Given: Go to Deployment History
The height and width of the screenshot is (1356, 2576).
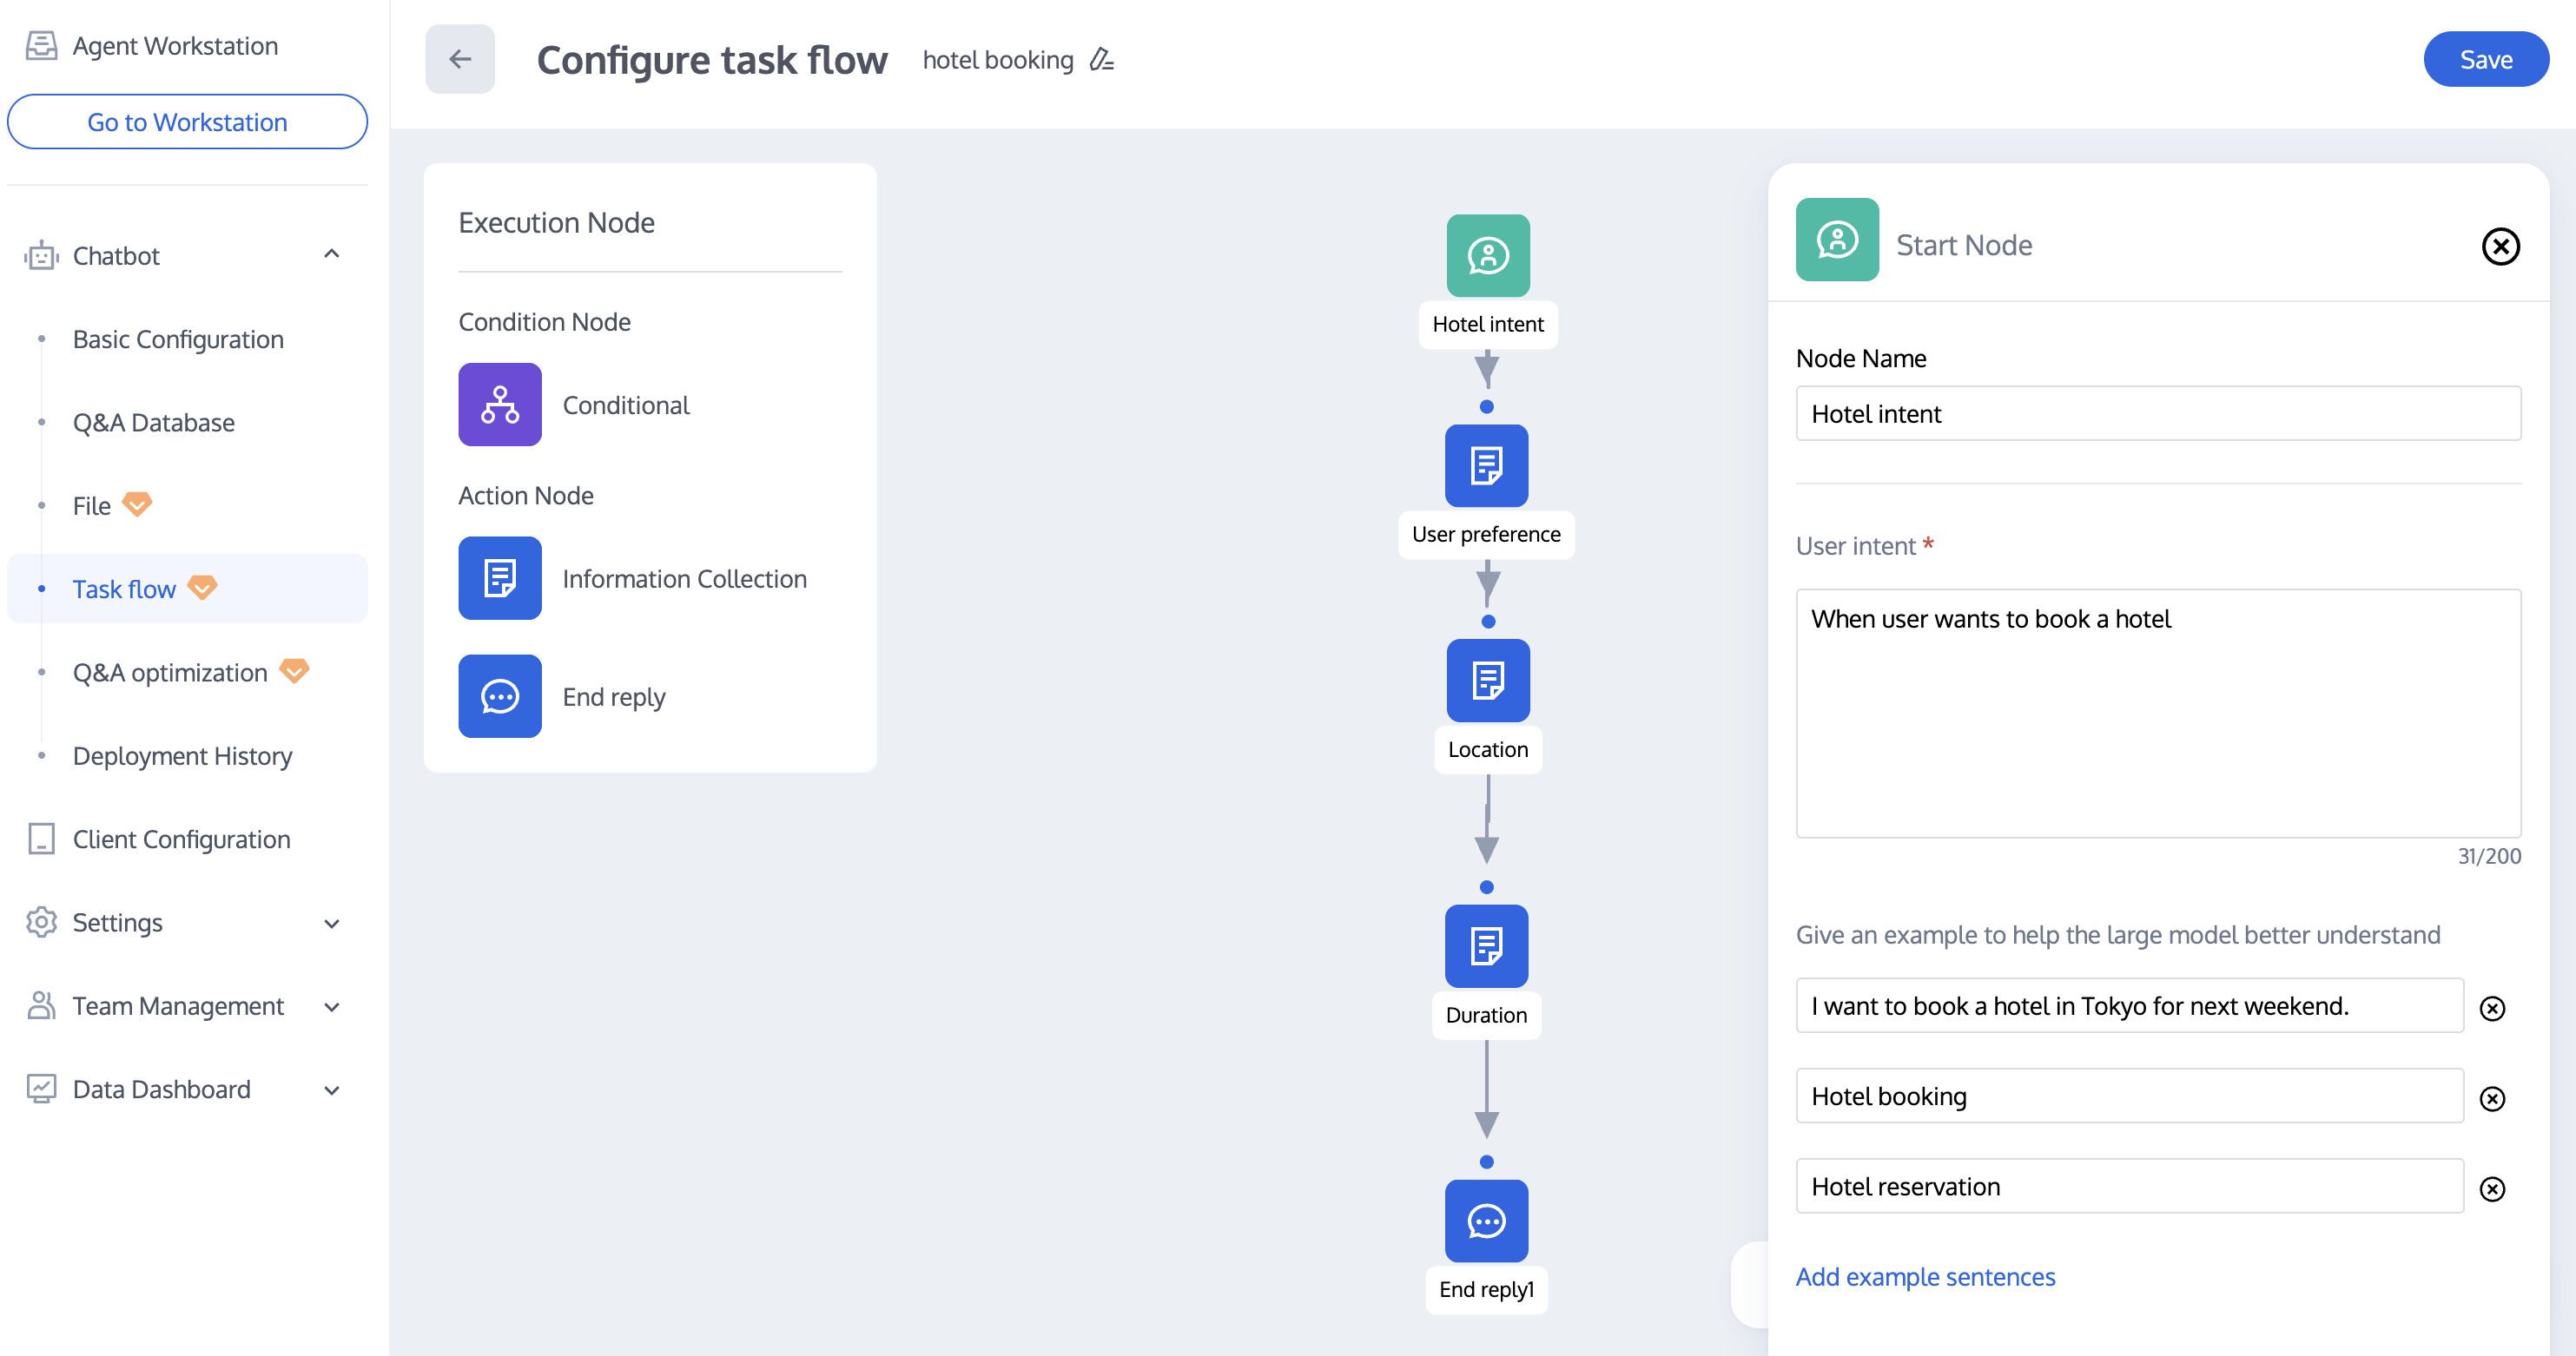Looking at the screenshot, I should pos(182,756).
